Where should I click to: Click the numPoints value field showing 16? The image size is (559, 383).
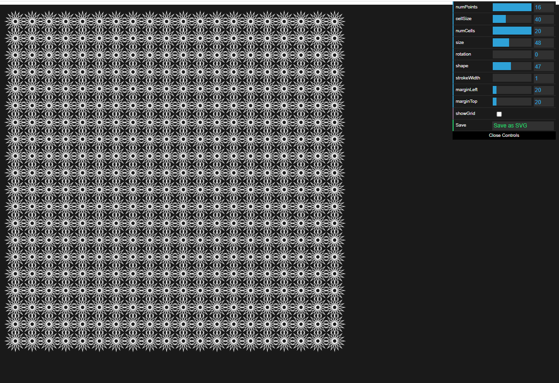[x=543, y=7]
